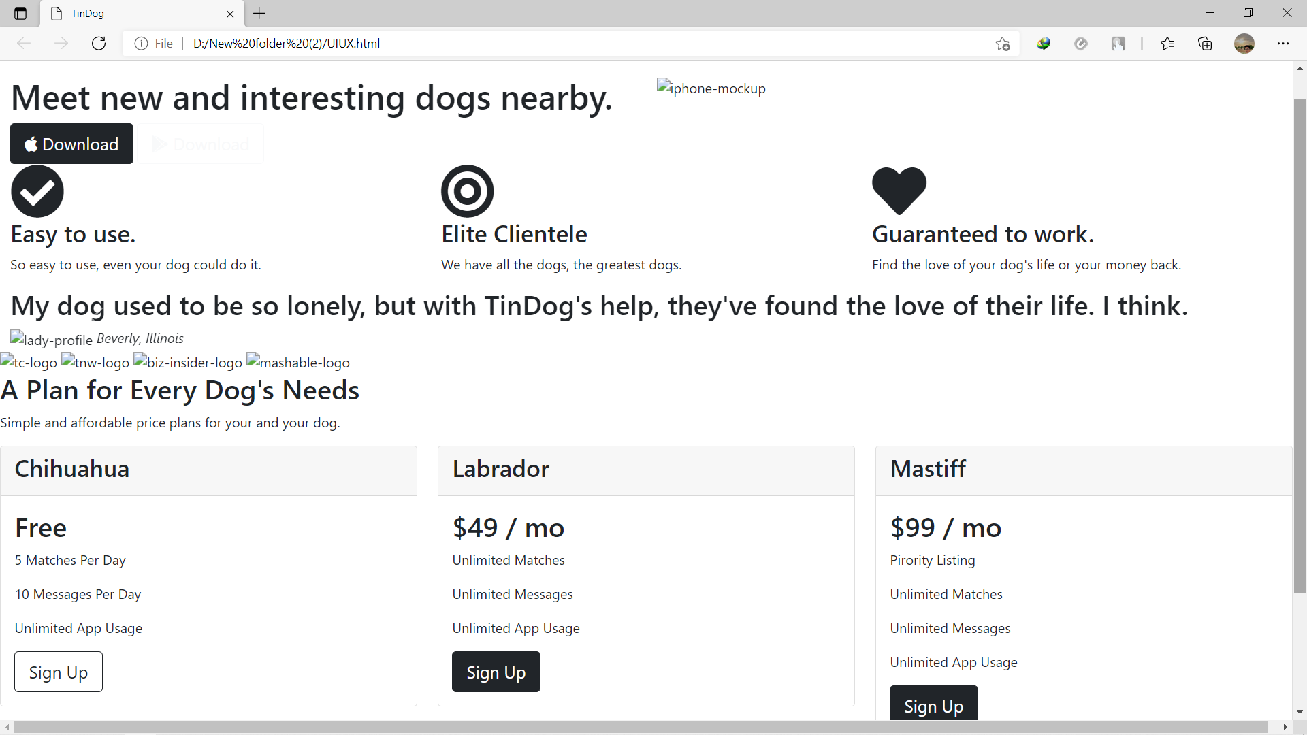Click the green extension icon beside address bar

(1044, 43)
